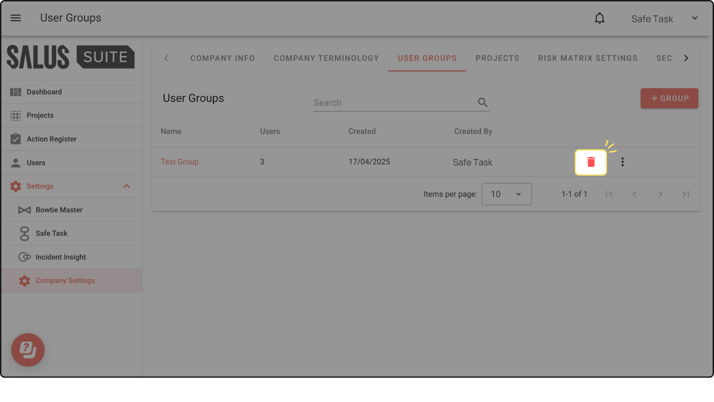This screenshot has width=714, height=402.
Task: Open Incident Insight settings
Action: point(61,257)
